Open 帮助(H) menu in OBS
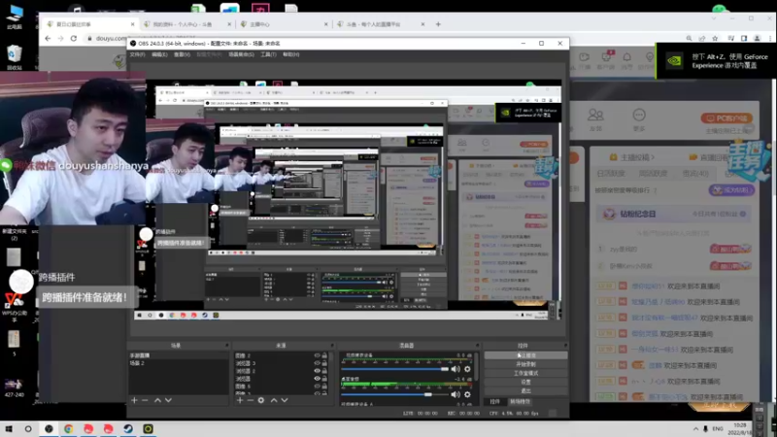Screen dimensions: 777x437 click(x=290, y=54)
